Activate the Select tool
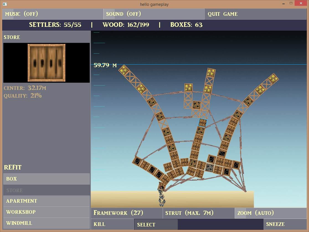 156,224
